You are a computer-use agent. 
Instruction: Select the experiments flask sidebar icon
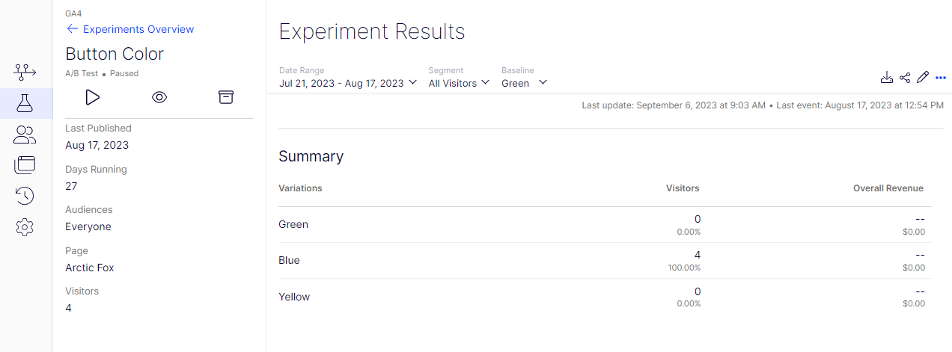(25, 103)
